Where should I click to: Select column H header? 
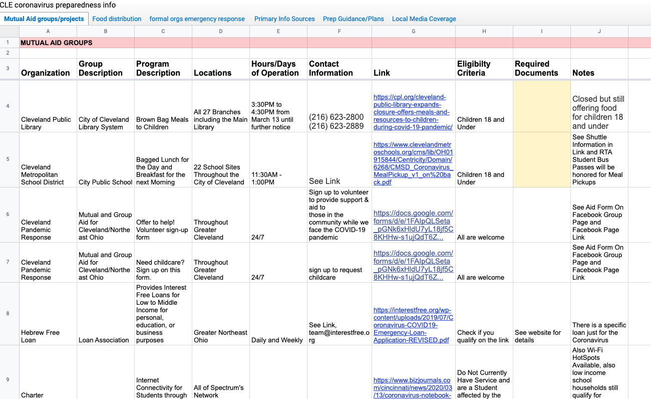point(484,32)
